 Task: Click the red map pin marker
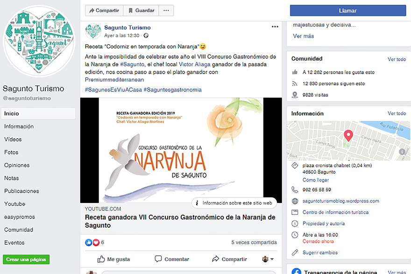[x=348, y=135]
